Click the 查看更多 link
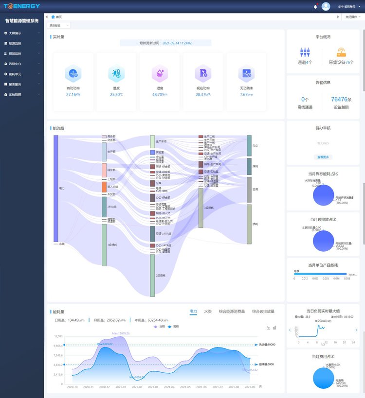The width and height of the screenshot is (365, 398). [x=323, y=157]
